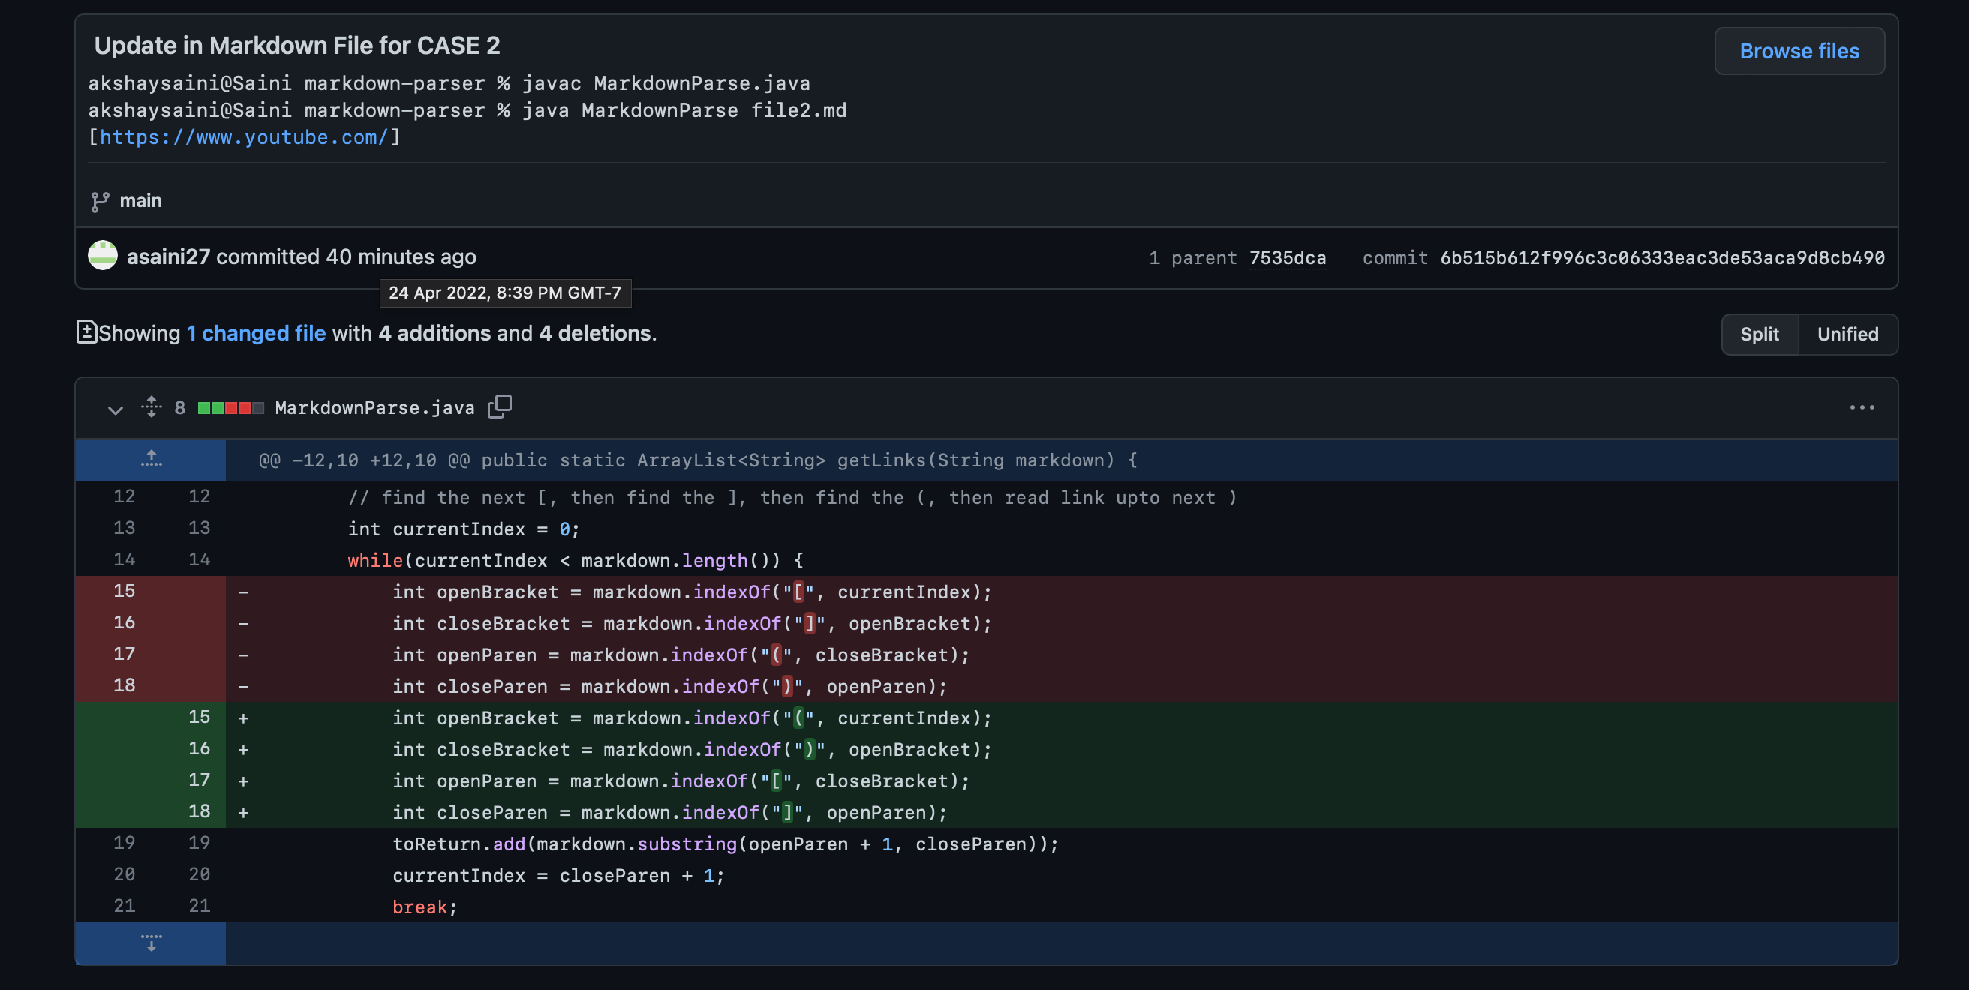
Task: Collapse the MarkdownParse.java diff chevron
Action: pos(115,409)
